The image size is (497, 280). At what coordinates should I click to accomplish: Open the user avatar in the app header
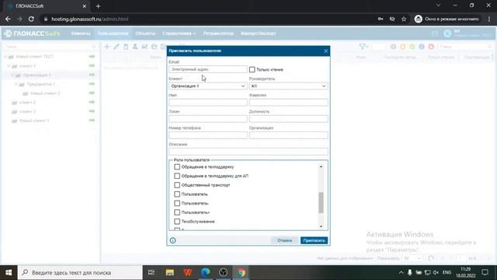click(x=447, y=33)
